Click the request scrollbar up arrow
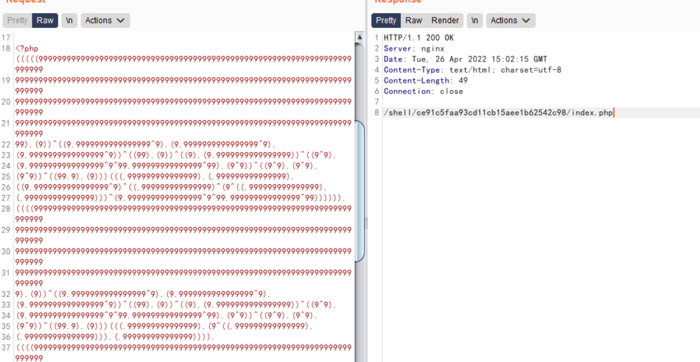Image resolution: width=700 pixels, height=362 pixels. pos(360,37)
